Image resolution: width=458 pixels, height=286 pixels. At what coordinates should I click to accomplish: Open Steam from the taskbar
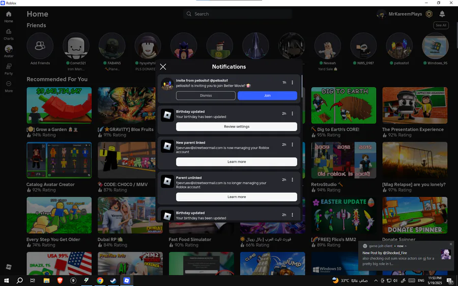click(x=113, y=280)
